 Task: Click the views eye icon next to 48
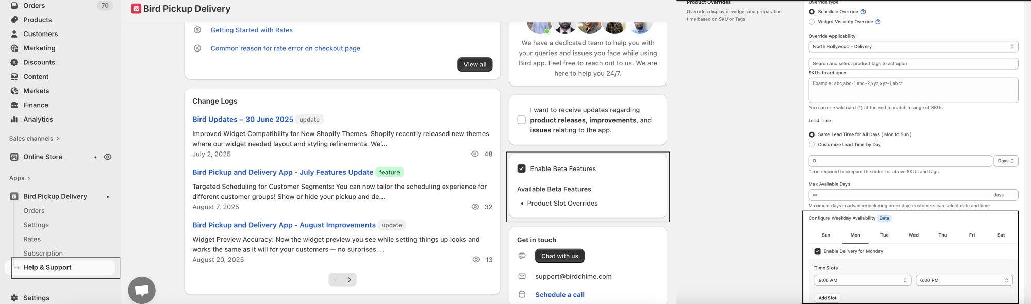(x=475, y=154)
